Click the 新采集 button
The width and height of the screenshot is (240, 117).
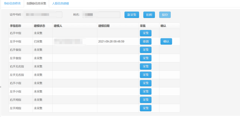pyautogui.click(x=132, y=15)
